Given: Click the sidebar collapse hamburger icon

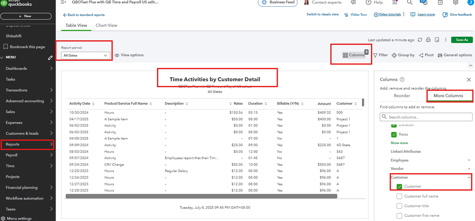Looking at the screenshot, I should coord(63,2).
